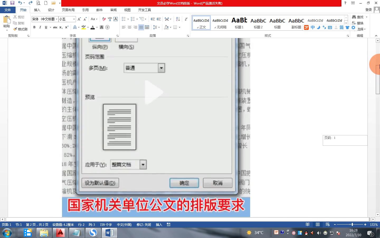Open the font size dropdown
The height and width of the screenshot is (238, 380).
[x=74, y=19]
